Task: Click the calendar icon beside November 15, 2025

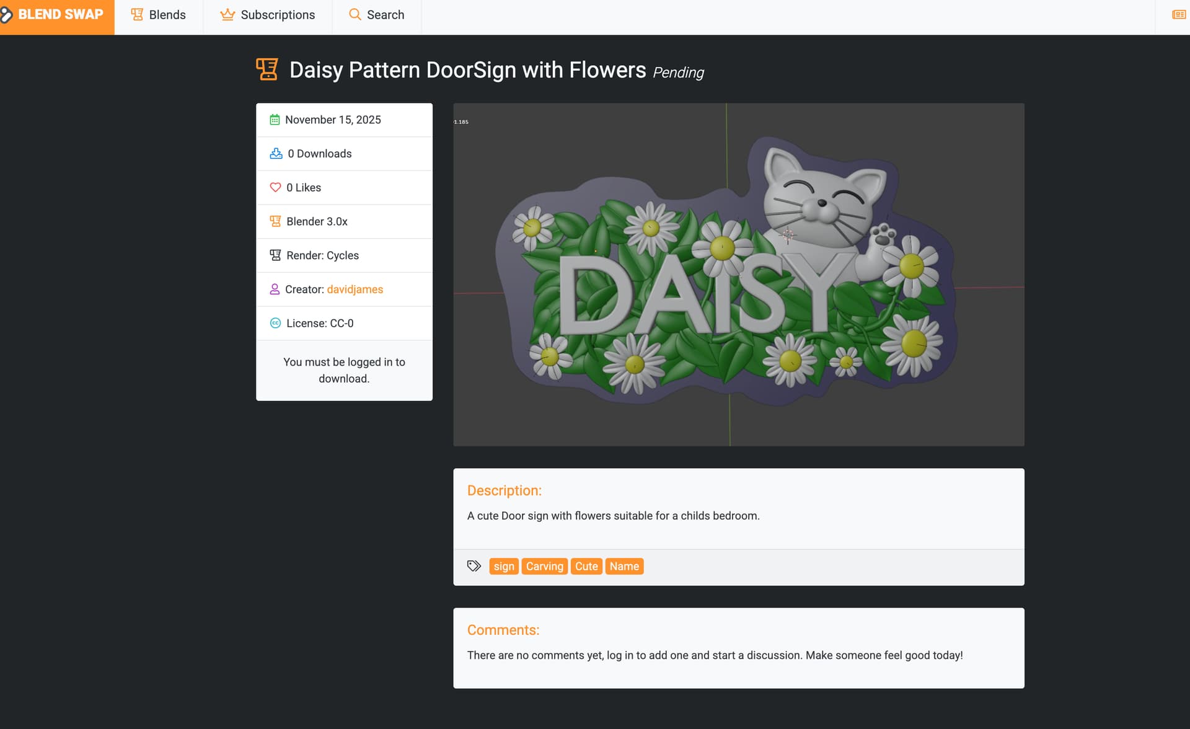Action: (275, 120)
